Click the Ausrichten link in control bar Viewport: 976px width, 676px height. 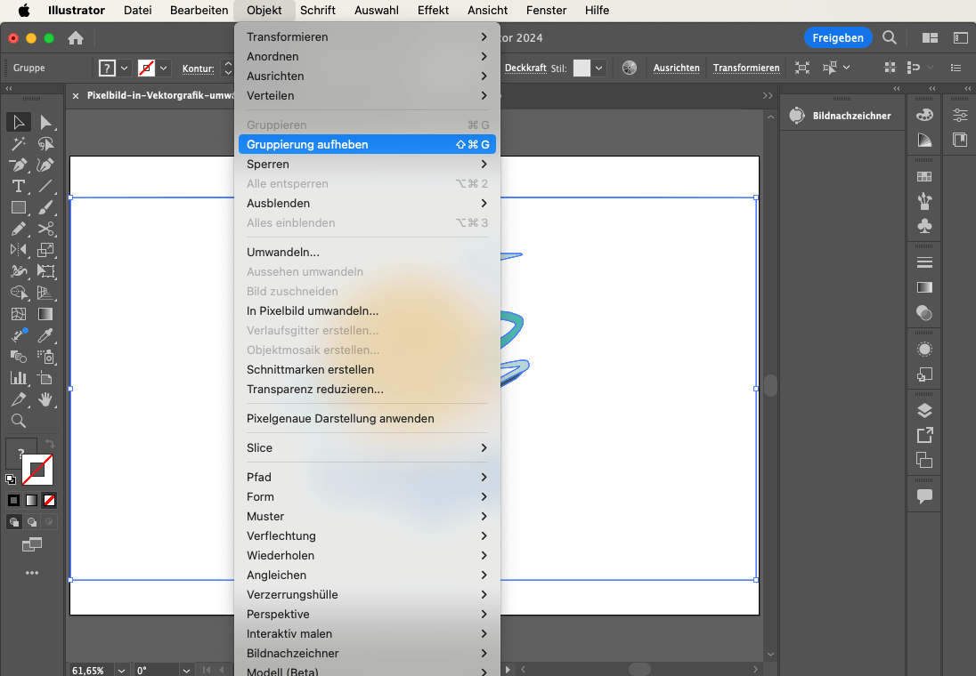(x=676, y=68)
